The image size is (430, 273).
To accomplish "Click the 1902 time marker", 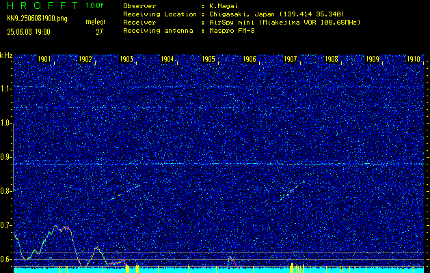I will coord(85,59).
